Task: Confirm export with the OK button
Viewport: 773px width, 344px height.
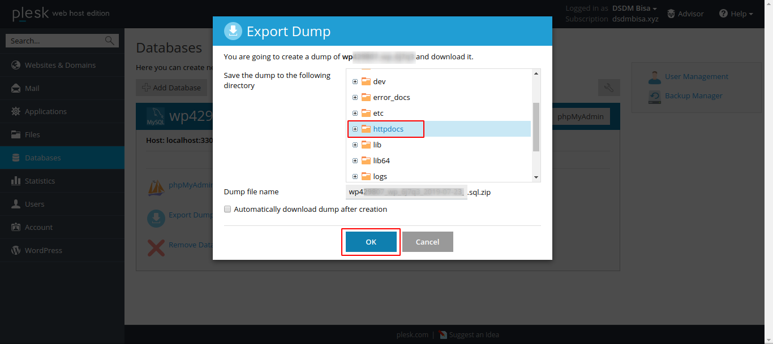Action: point(371,242)
